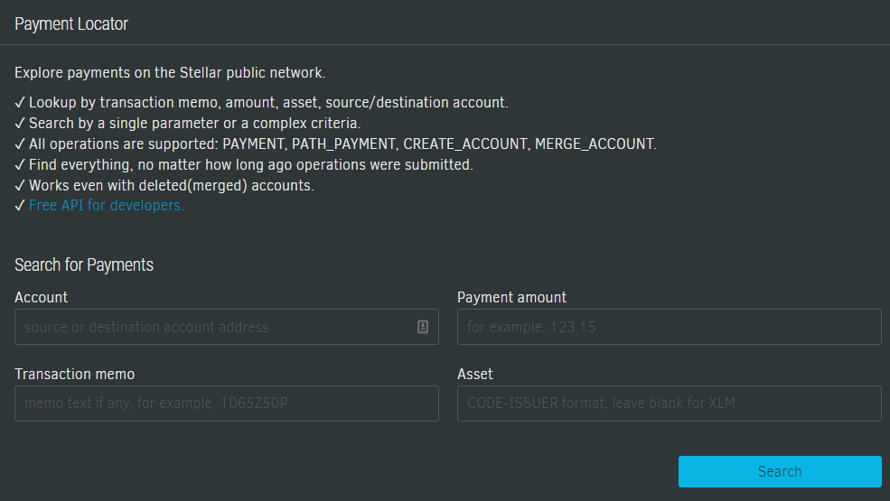Open the Free API for developers link

[107, 206]
